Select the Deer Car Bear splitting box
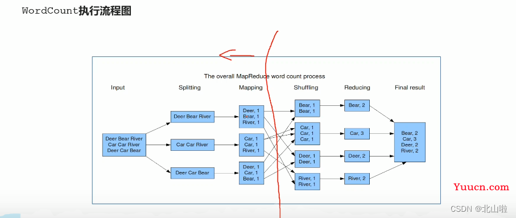 [192, 173]
